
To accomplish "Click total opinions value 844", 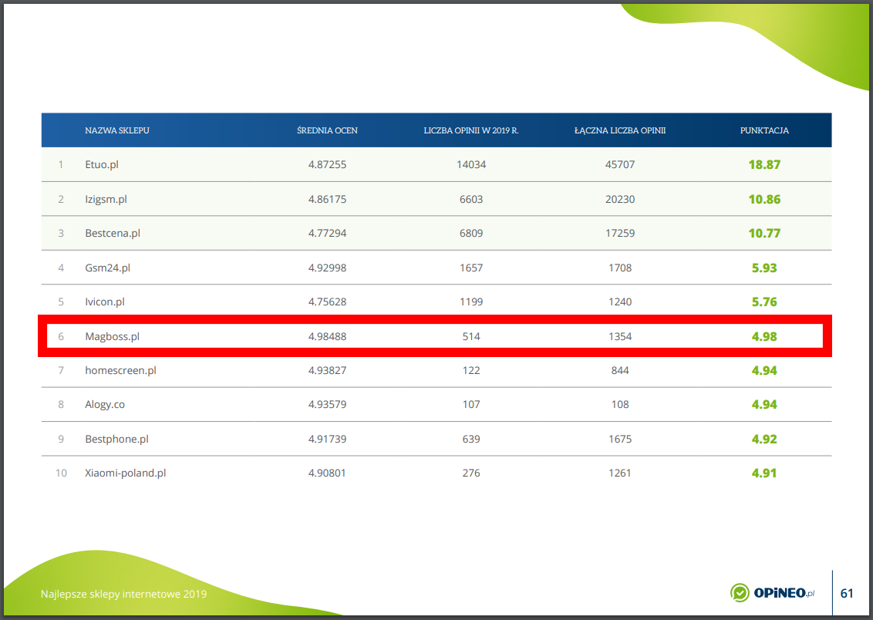I will click(620, 370).
